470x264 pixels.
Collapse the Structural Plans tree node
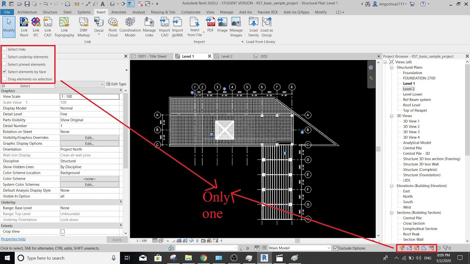[x=392, y=67]
